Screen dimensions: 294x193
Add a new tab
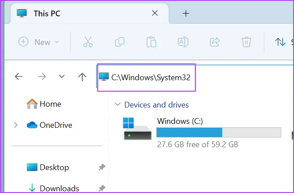tap(186, 14)
